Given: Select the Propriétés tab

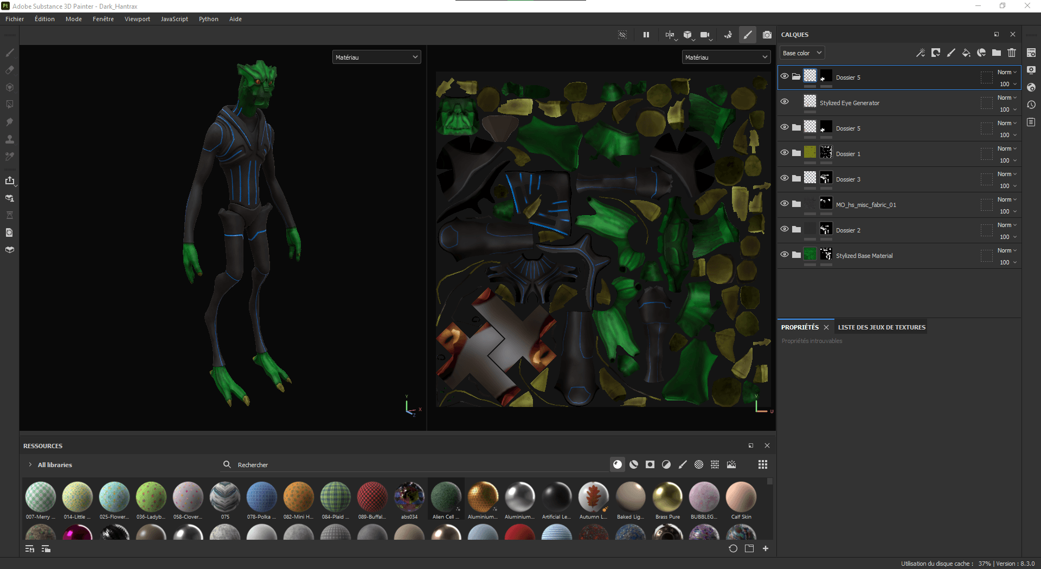Looking at the screenshot, I should tap(800, 327).
